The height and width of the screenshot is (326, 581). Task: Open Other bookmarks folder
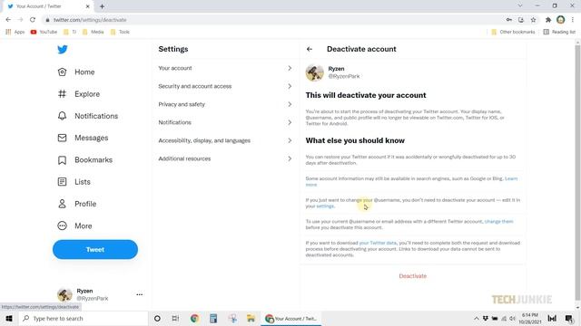point(513,33)
